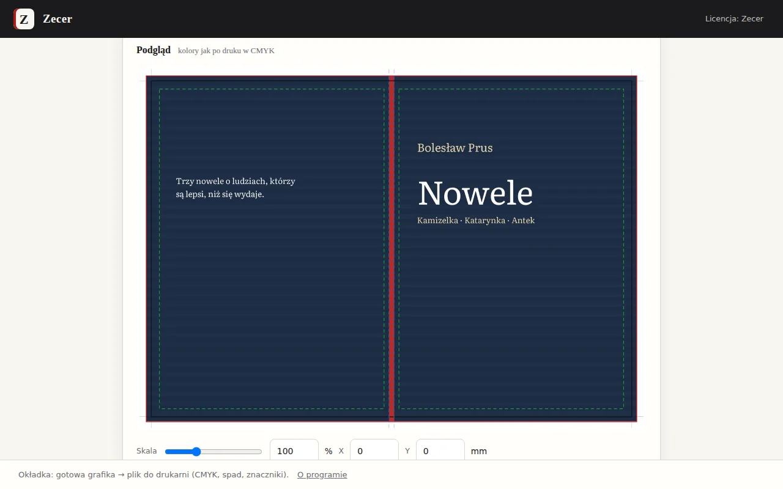Click the red spine of the cover preview
Viewport: 783px width, 489px height.
pos(391,249)
